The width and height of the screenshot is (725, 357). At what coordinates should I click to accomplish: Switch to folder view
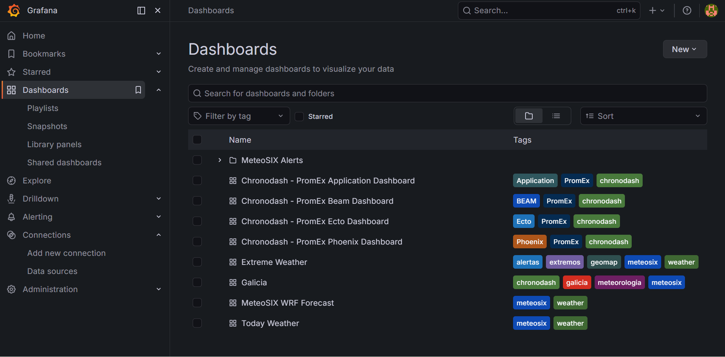tap(529, 116)
